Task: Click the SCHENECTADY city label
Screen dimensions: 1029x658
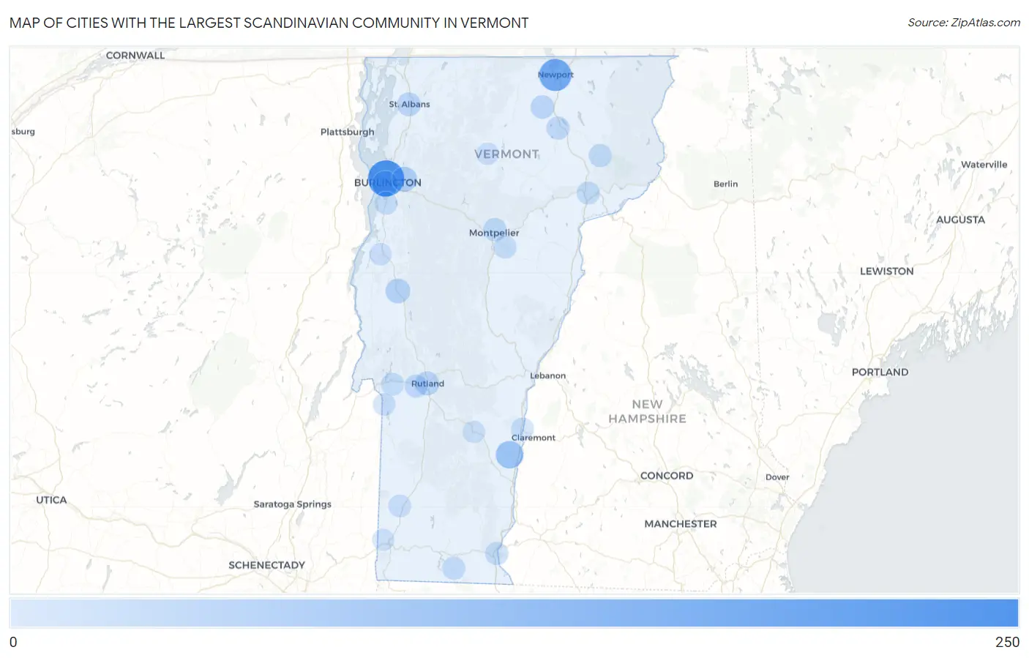Action: coord(266,565)
